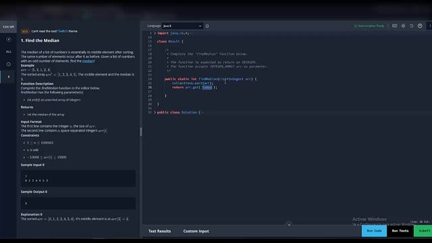Click the info icon next to the language selector
This screenshot has width=432, height=243.
coord(207,26)
